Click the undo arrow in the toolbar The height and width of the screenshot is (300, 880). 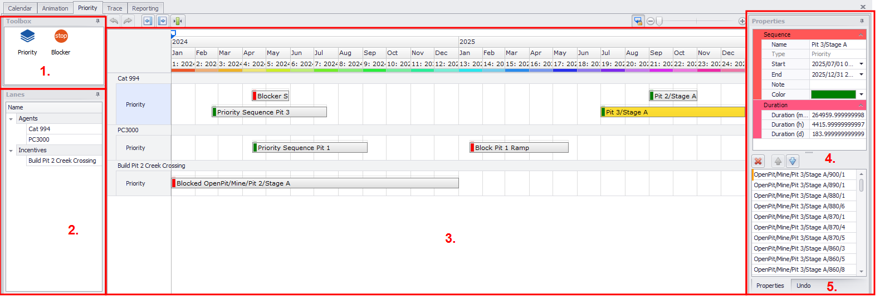(114, 21)
